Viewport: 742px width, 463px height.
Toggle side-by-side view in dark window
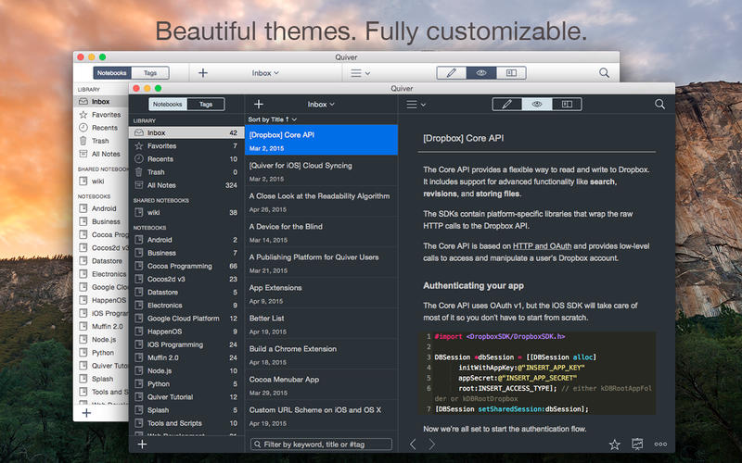coord(566,105)
